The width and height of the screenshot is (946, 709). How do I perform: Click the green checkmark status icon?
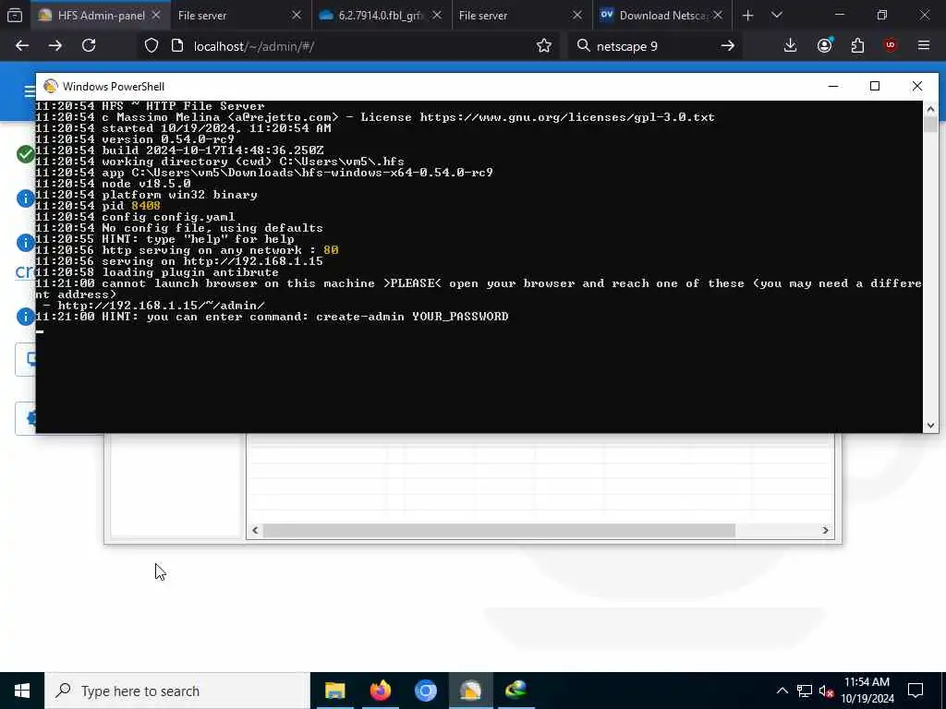point(25,154)
